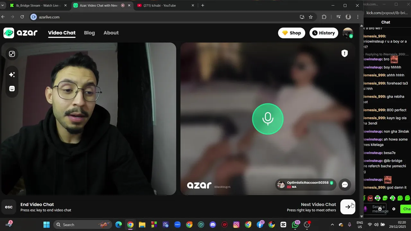Image resolution: width=411 pixels, height=231 pixels.
Task: Open the Windows Start button
Action: (47, 225)
